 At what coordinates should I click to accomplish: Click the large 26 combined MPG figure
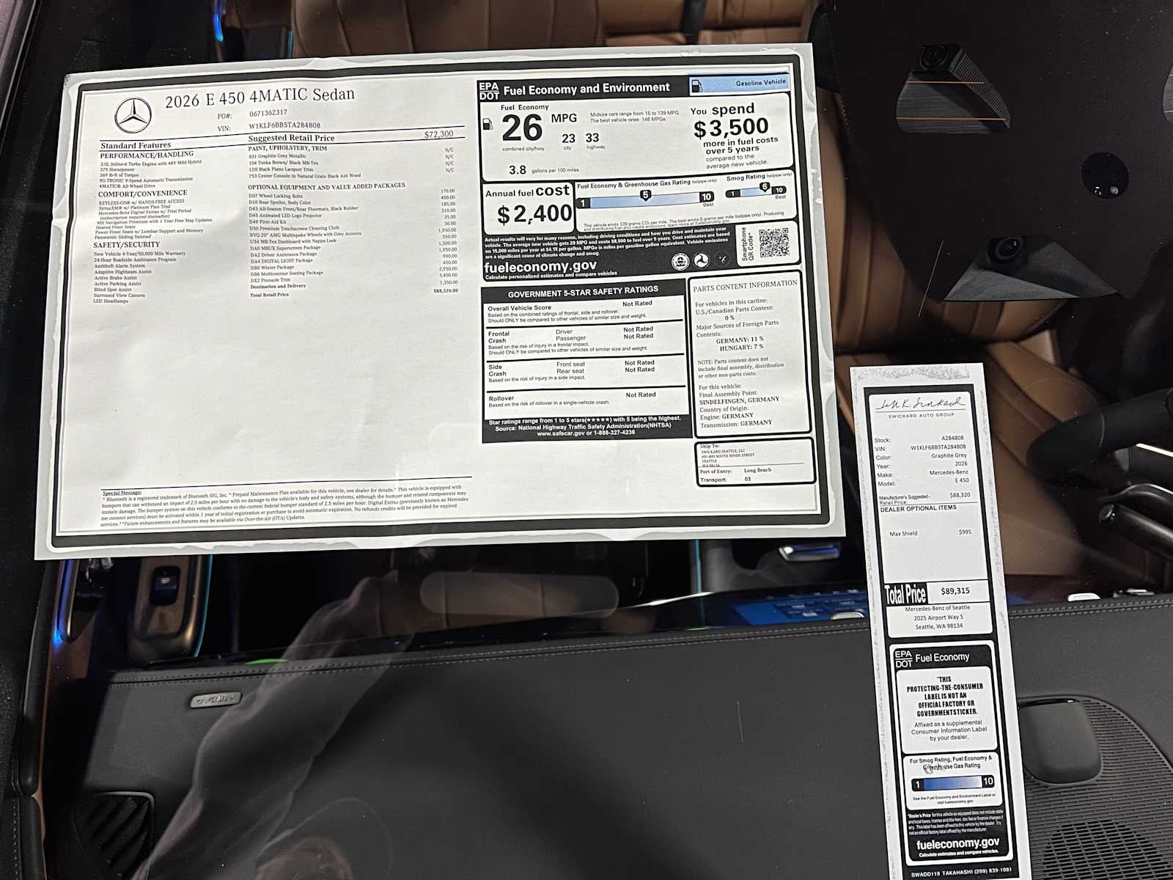[522, 129]
